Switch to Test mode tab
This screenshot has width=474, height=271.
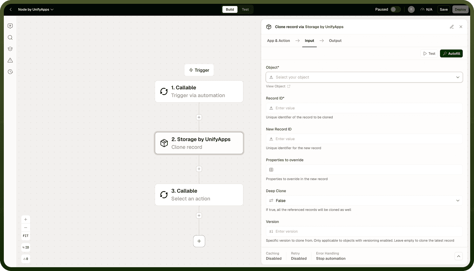pyautogui.click(x=245, y=10)
